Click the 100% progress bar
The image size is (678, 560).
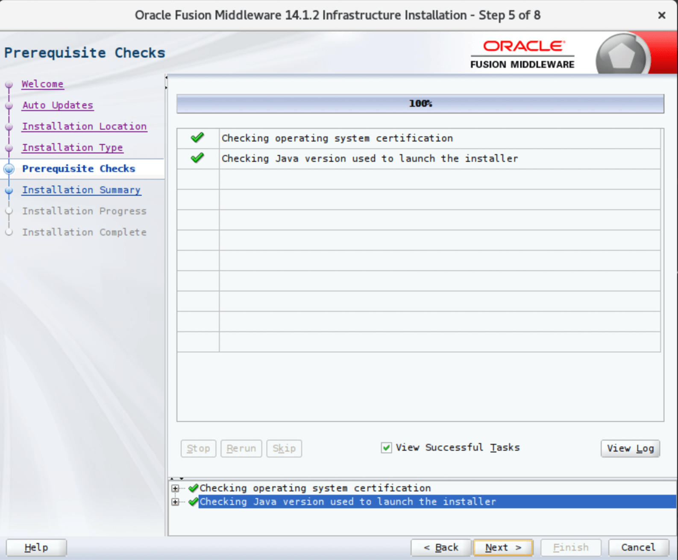click(x=420, y=104)
